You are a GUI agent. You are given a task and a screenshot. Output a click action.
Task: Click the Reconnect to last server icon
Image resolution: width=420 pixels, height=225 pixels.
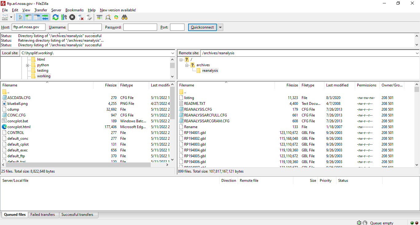pos(89,17)
